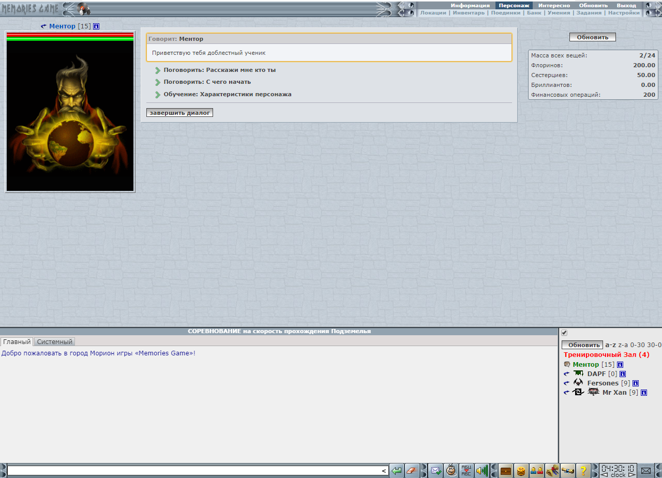Clear chat input with the eraser icon
This screenshot has height=478, width=662.
click(x=412, y=471)
